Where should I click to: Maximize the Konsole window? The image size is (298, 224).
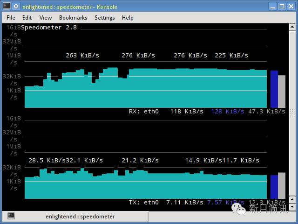coord(282,7)
